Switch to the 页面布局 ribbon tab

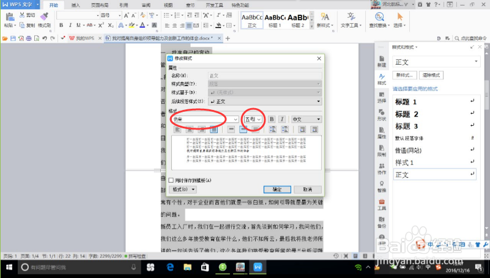pyautogui.click(x=100, y=5)
